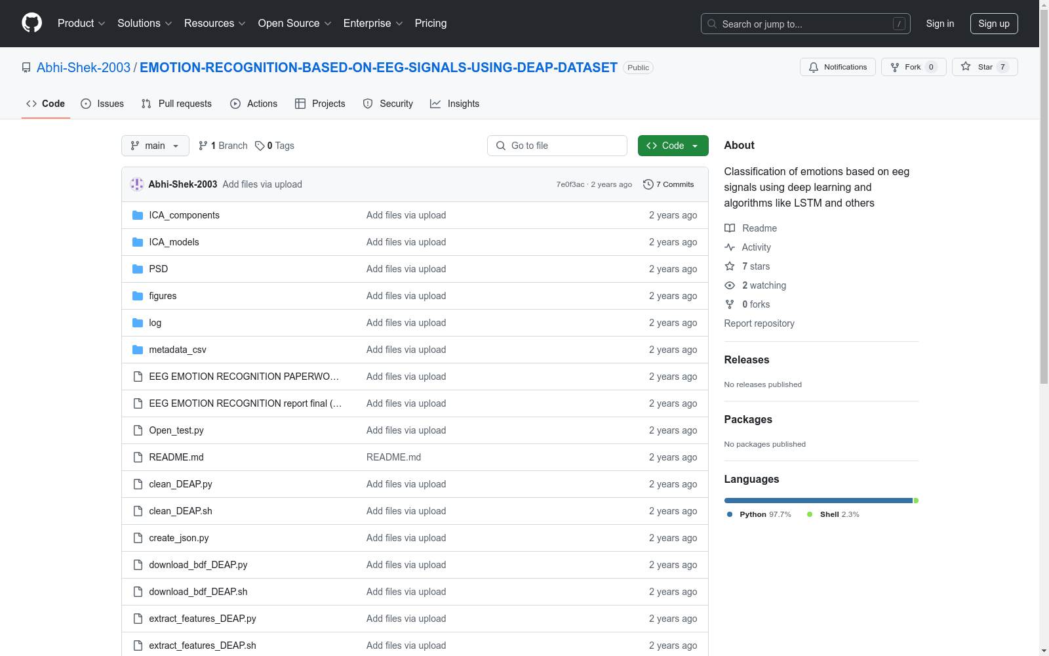Open the commit history clock icon

point(648,184)
